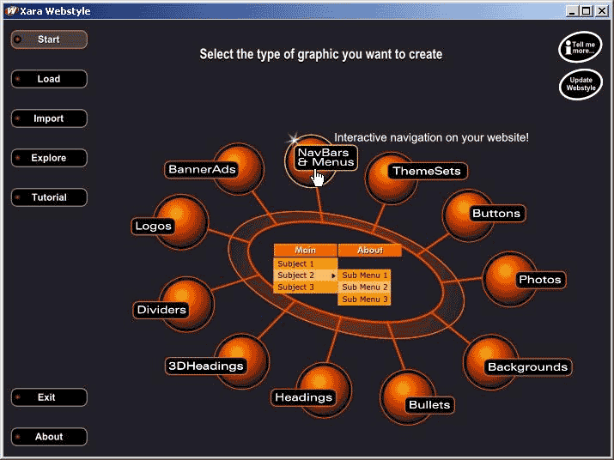Select Subject 1 in preview menu

[x=306, y=263]
